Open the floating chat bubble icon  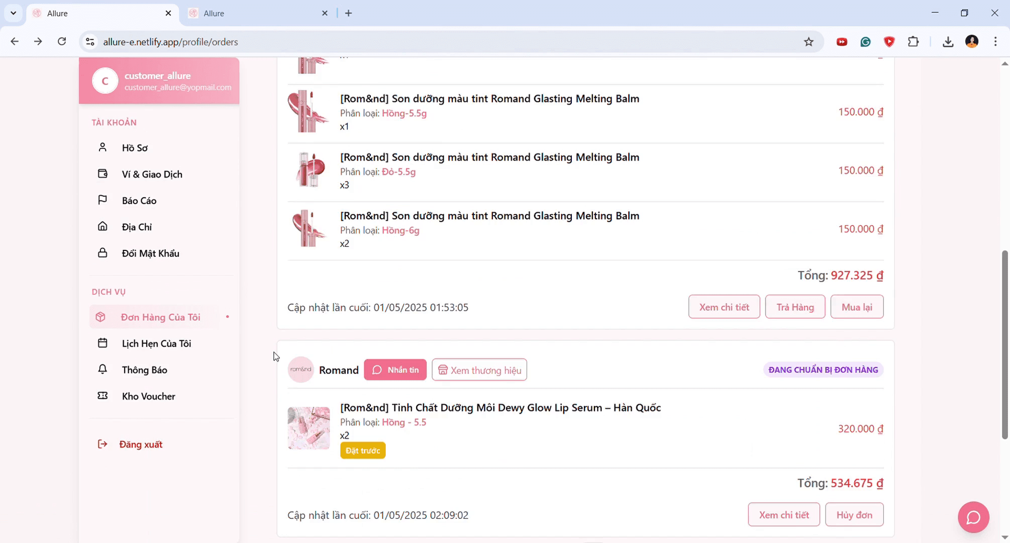click(x=973, y=517)
